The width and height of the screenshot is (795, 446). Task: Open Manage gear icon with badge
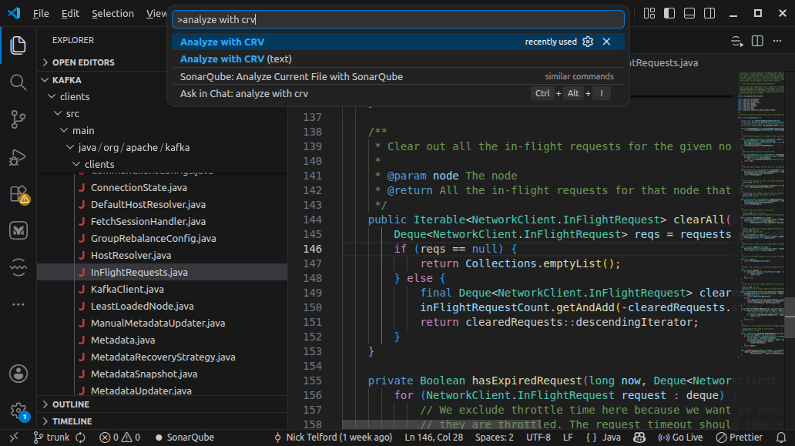(19, 411)
